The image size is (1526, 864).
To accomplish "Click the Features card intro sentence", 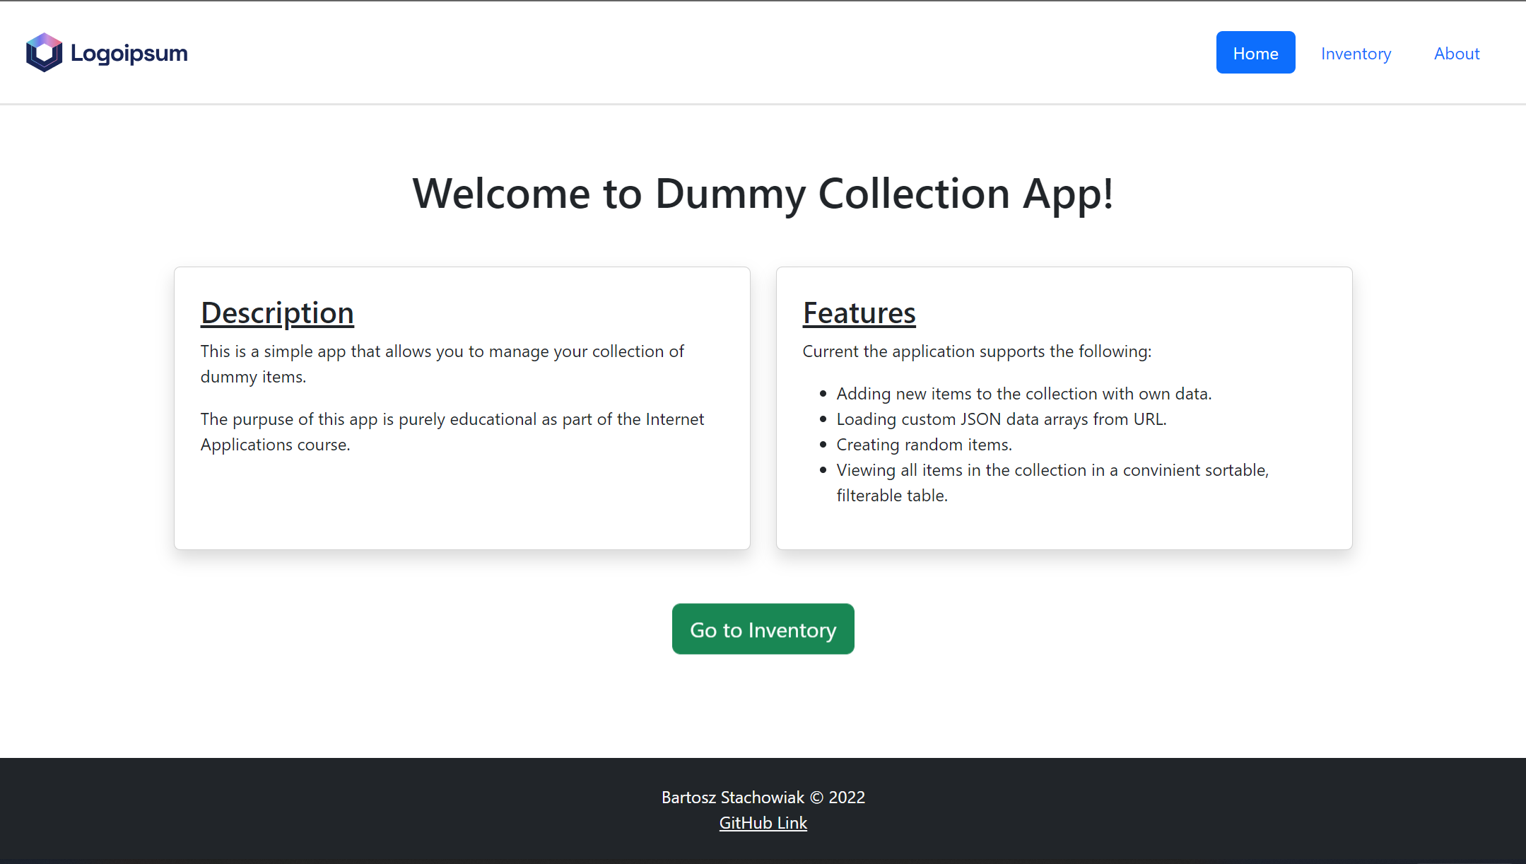I will click(x=977, y=351).
